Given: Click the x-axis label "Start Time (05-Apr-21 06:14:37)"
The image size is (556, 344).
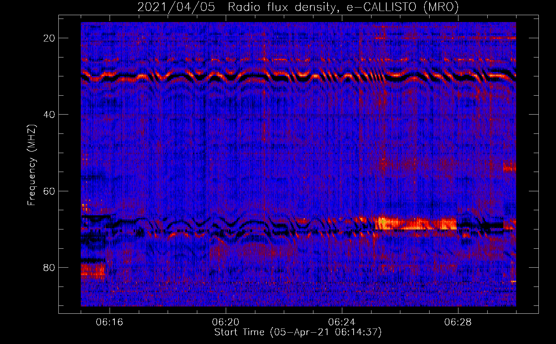Looking at the screenshot, I should [298, 332].
